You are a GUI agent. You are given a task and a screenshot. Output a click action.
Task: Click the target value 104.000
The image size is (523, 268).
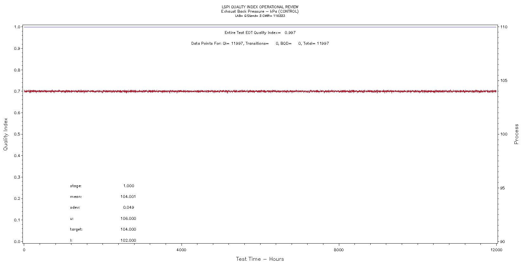tap(128, 229)
